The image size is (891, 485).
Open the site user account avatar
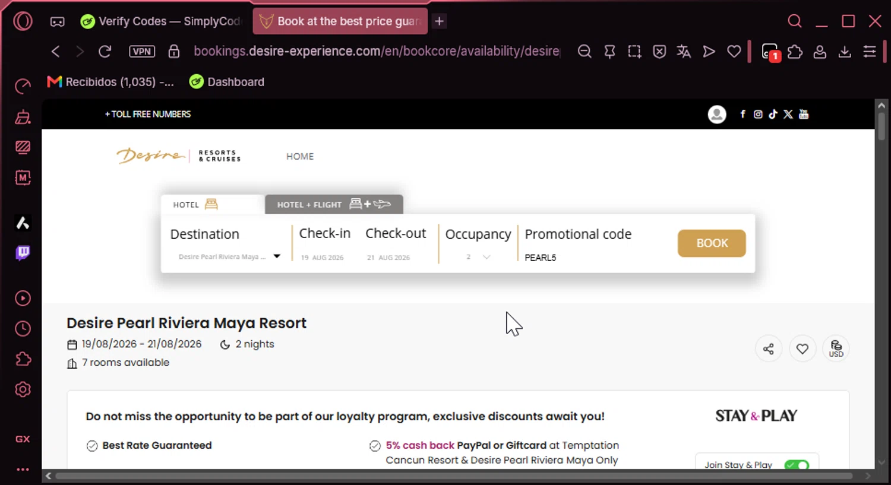pos(717,115)
